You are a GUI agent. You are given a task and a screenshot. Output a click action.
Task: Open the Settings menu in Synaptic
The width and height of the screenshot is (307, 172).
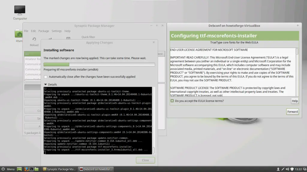(x=57, y=31)
